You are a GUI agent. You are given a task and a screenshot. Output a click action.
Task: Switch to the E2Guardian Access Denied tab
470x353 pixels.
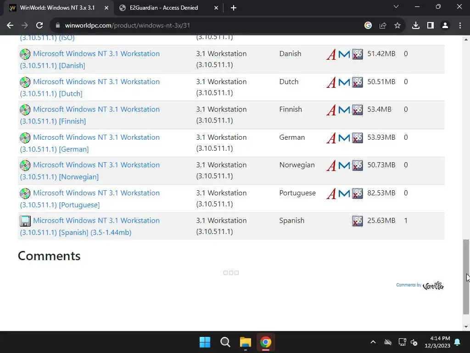tap(164, 8)
